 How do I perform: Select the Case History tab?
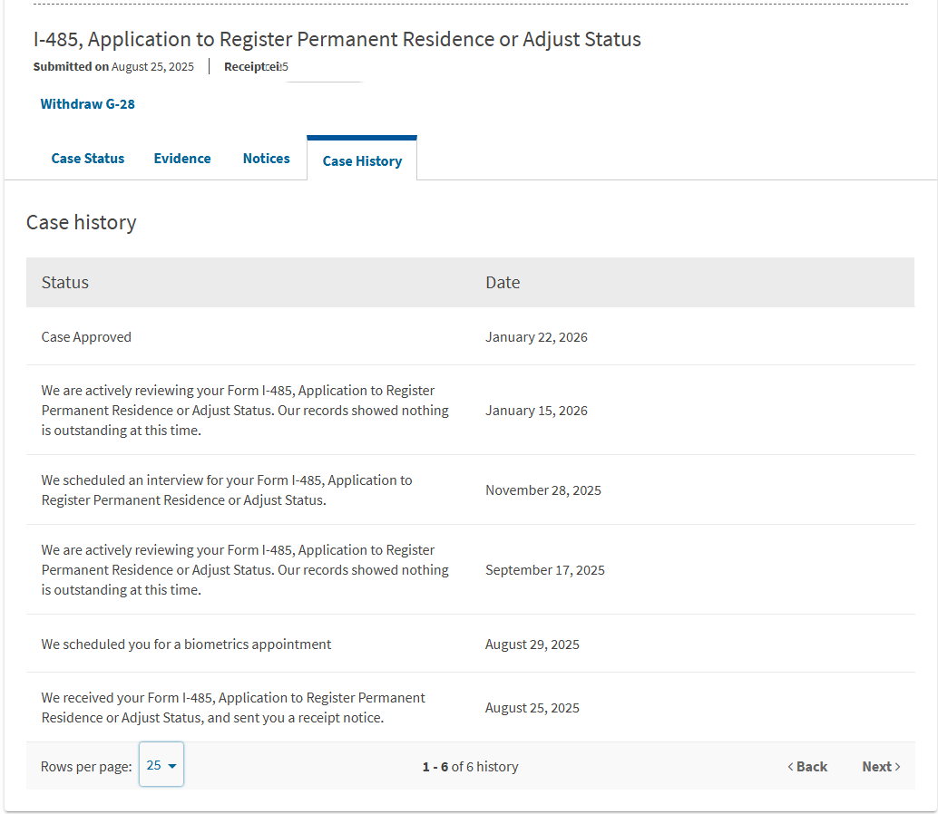click(362, 161)
